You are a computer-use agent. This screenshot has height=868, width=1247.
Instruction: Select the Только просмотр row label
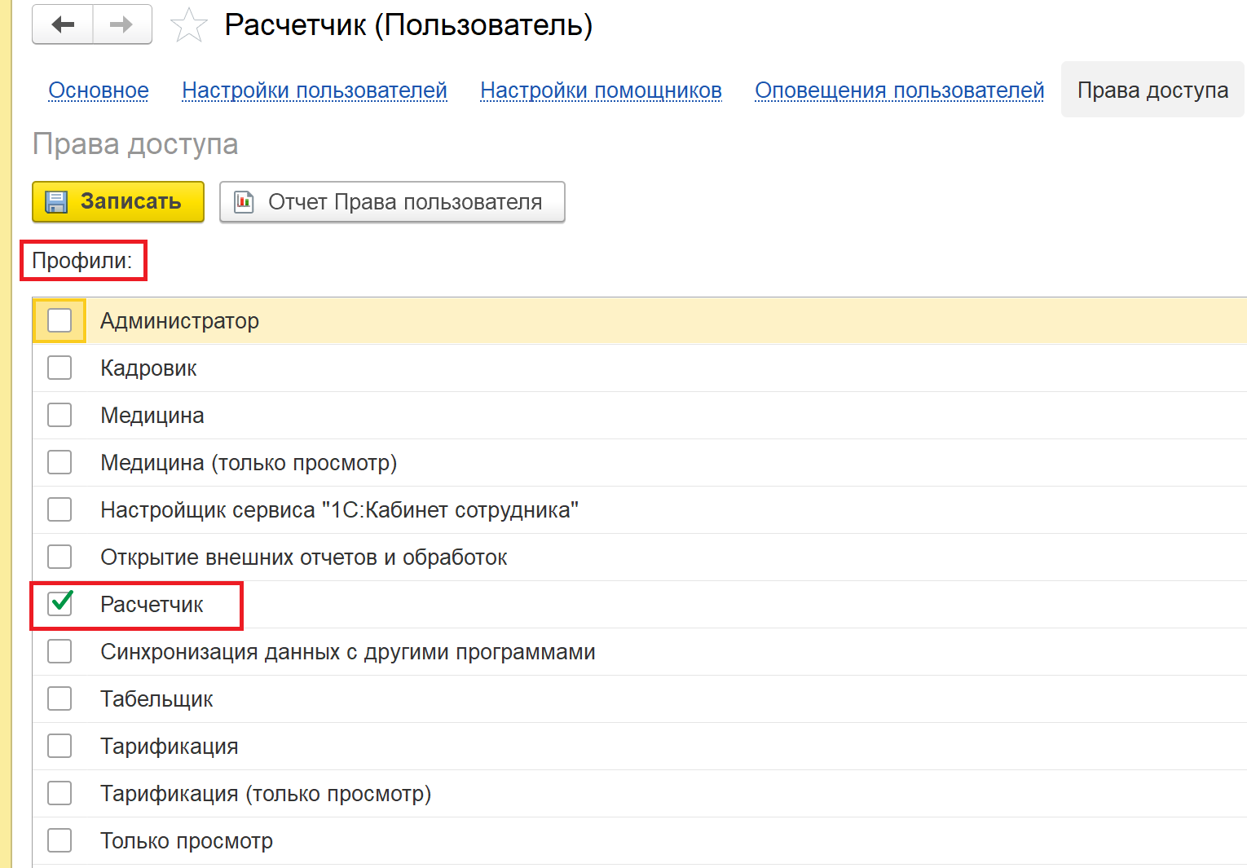[187, 841]
